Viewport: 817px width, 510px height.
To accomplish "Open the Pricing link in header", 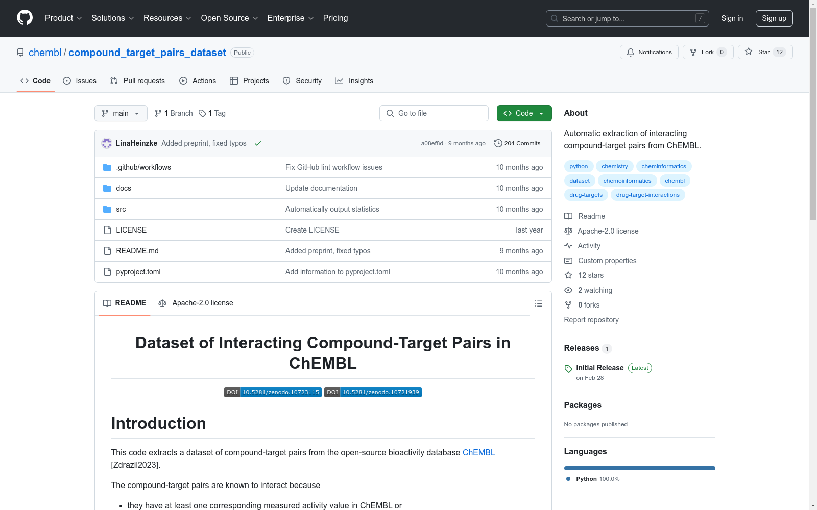I will (x=335, y=18).
